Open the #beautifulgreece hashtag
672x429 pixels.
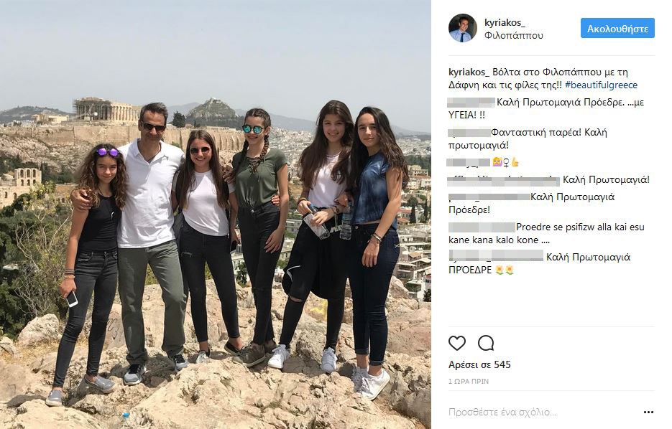pos(601,85)
